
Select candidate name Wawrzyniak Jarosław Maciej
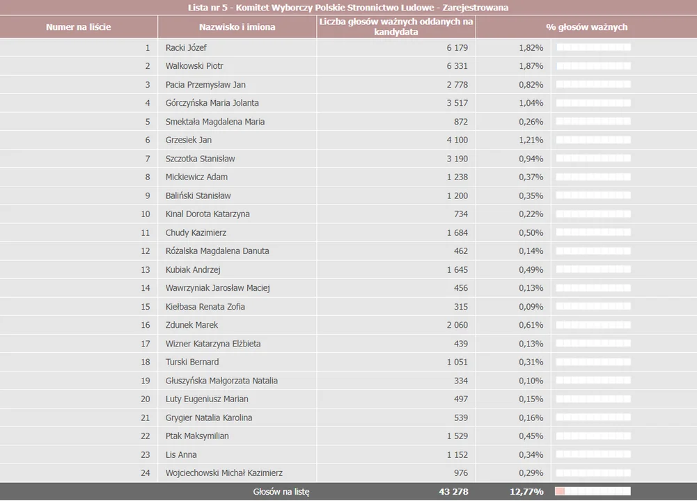pyautogui.click(x=218, y=288)
